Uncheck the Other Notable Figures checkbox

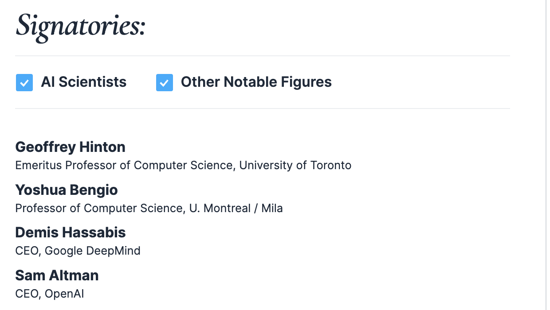165,83
